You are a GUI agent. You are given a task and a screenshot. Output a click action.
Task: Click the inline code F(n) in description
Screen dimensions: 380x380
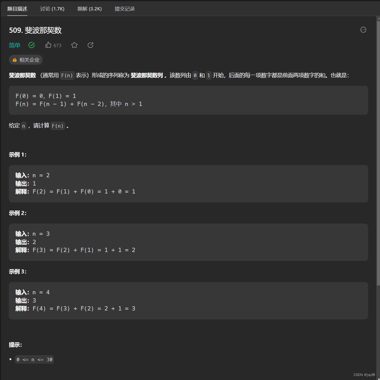pyautogui.click(x=67, y=75)
